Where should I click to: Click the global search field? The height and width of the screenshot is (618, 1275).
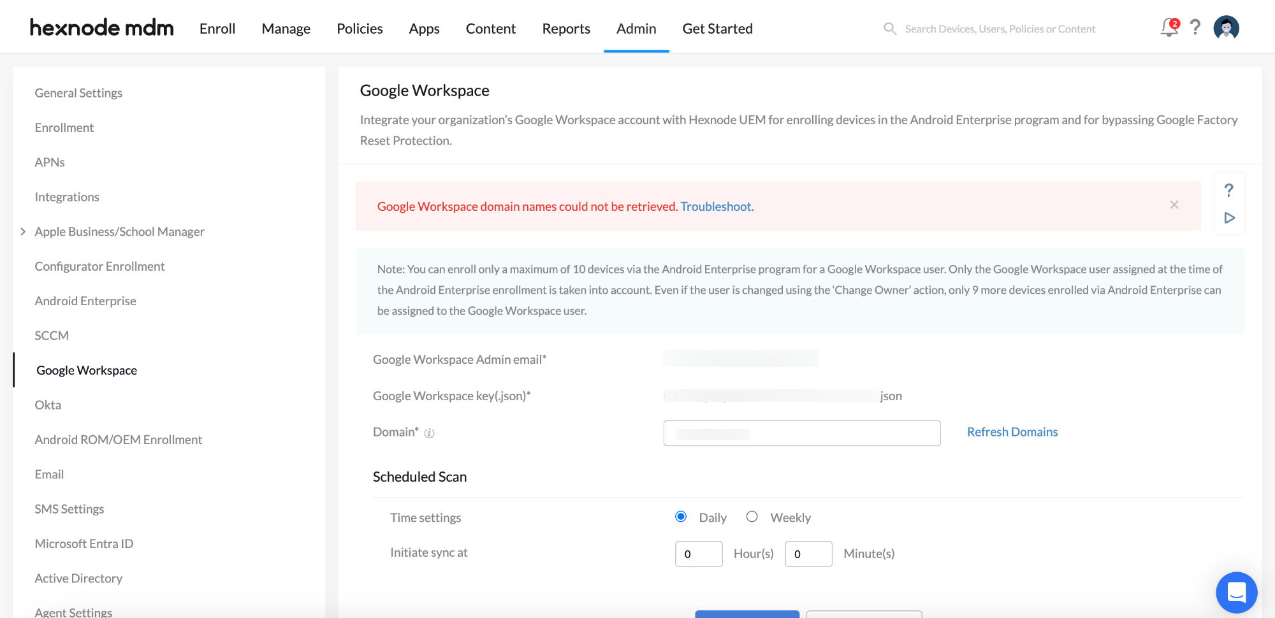(1000, 29)
